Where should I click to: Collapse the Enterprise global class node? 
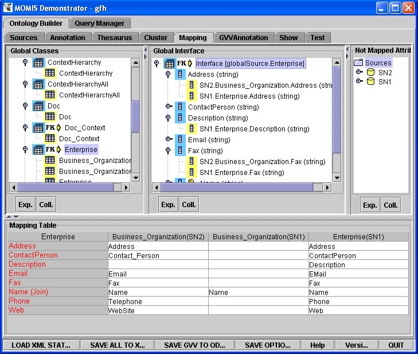[25, 149]
